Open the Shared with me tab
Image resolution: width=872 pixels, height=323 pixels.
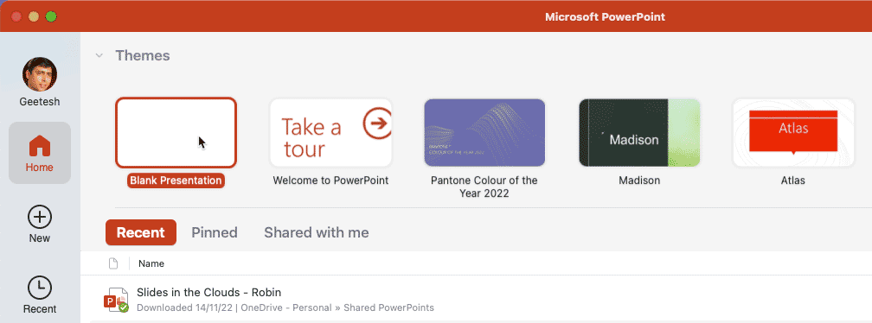point(317,232)
